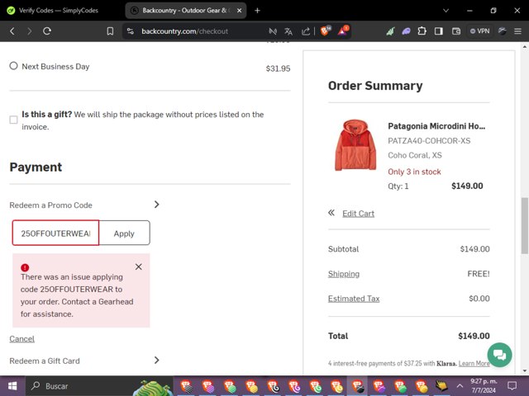Close the Backcountry tab
This screenshot has width=529, height=396.
(x=239, y=11)
